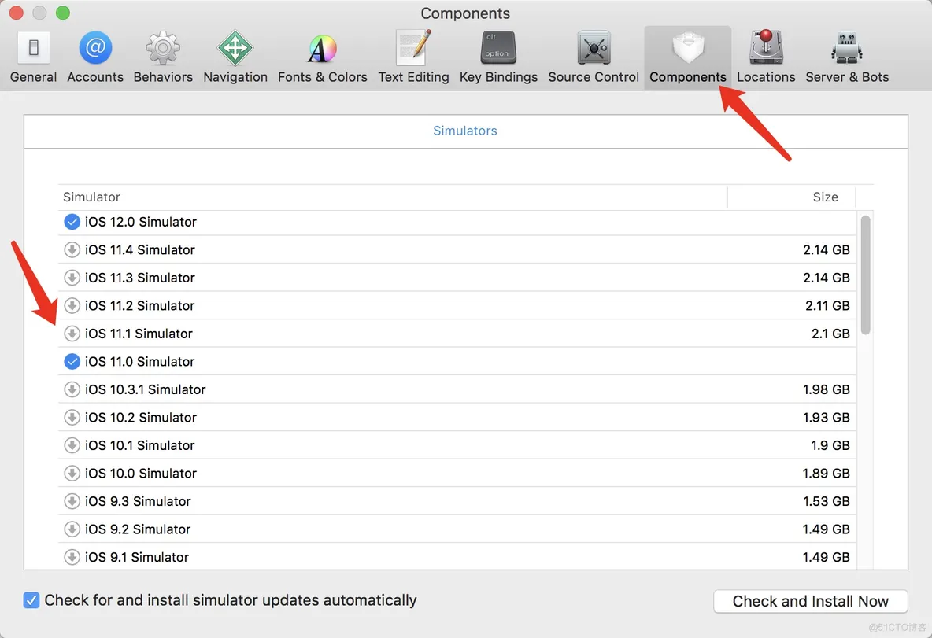Click the green zoom window button
The width and height of the screenshot is (932, 638).
tap(62, 13)
